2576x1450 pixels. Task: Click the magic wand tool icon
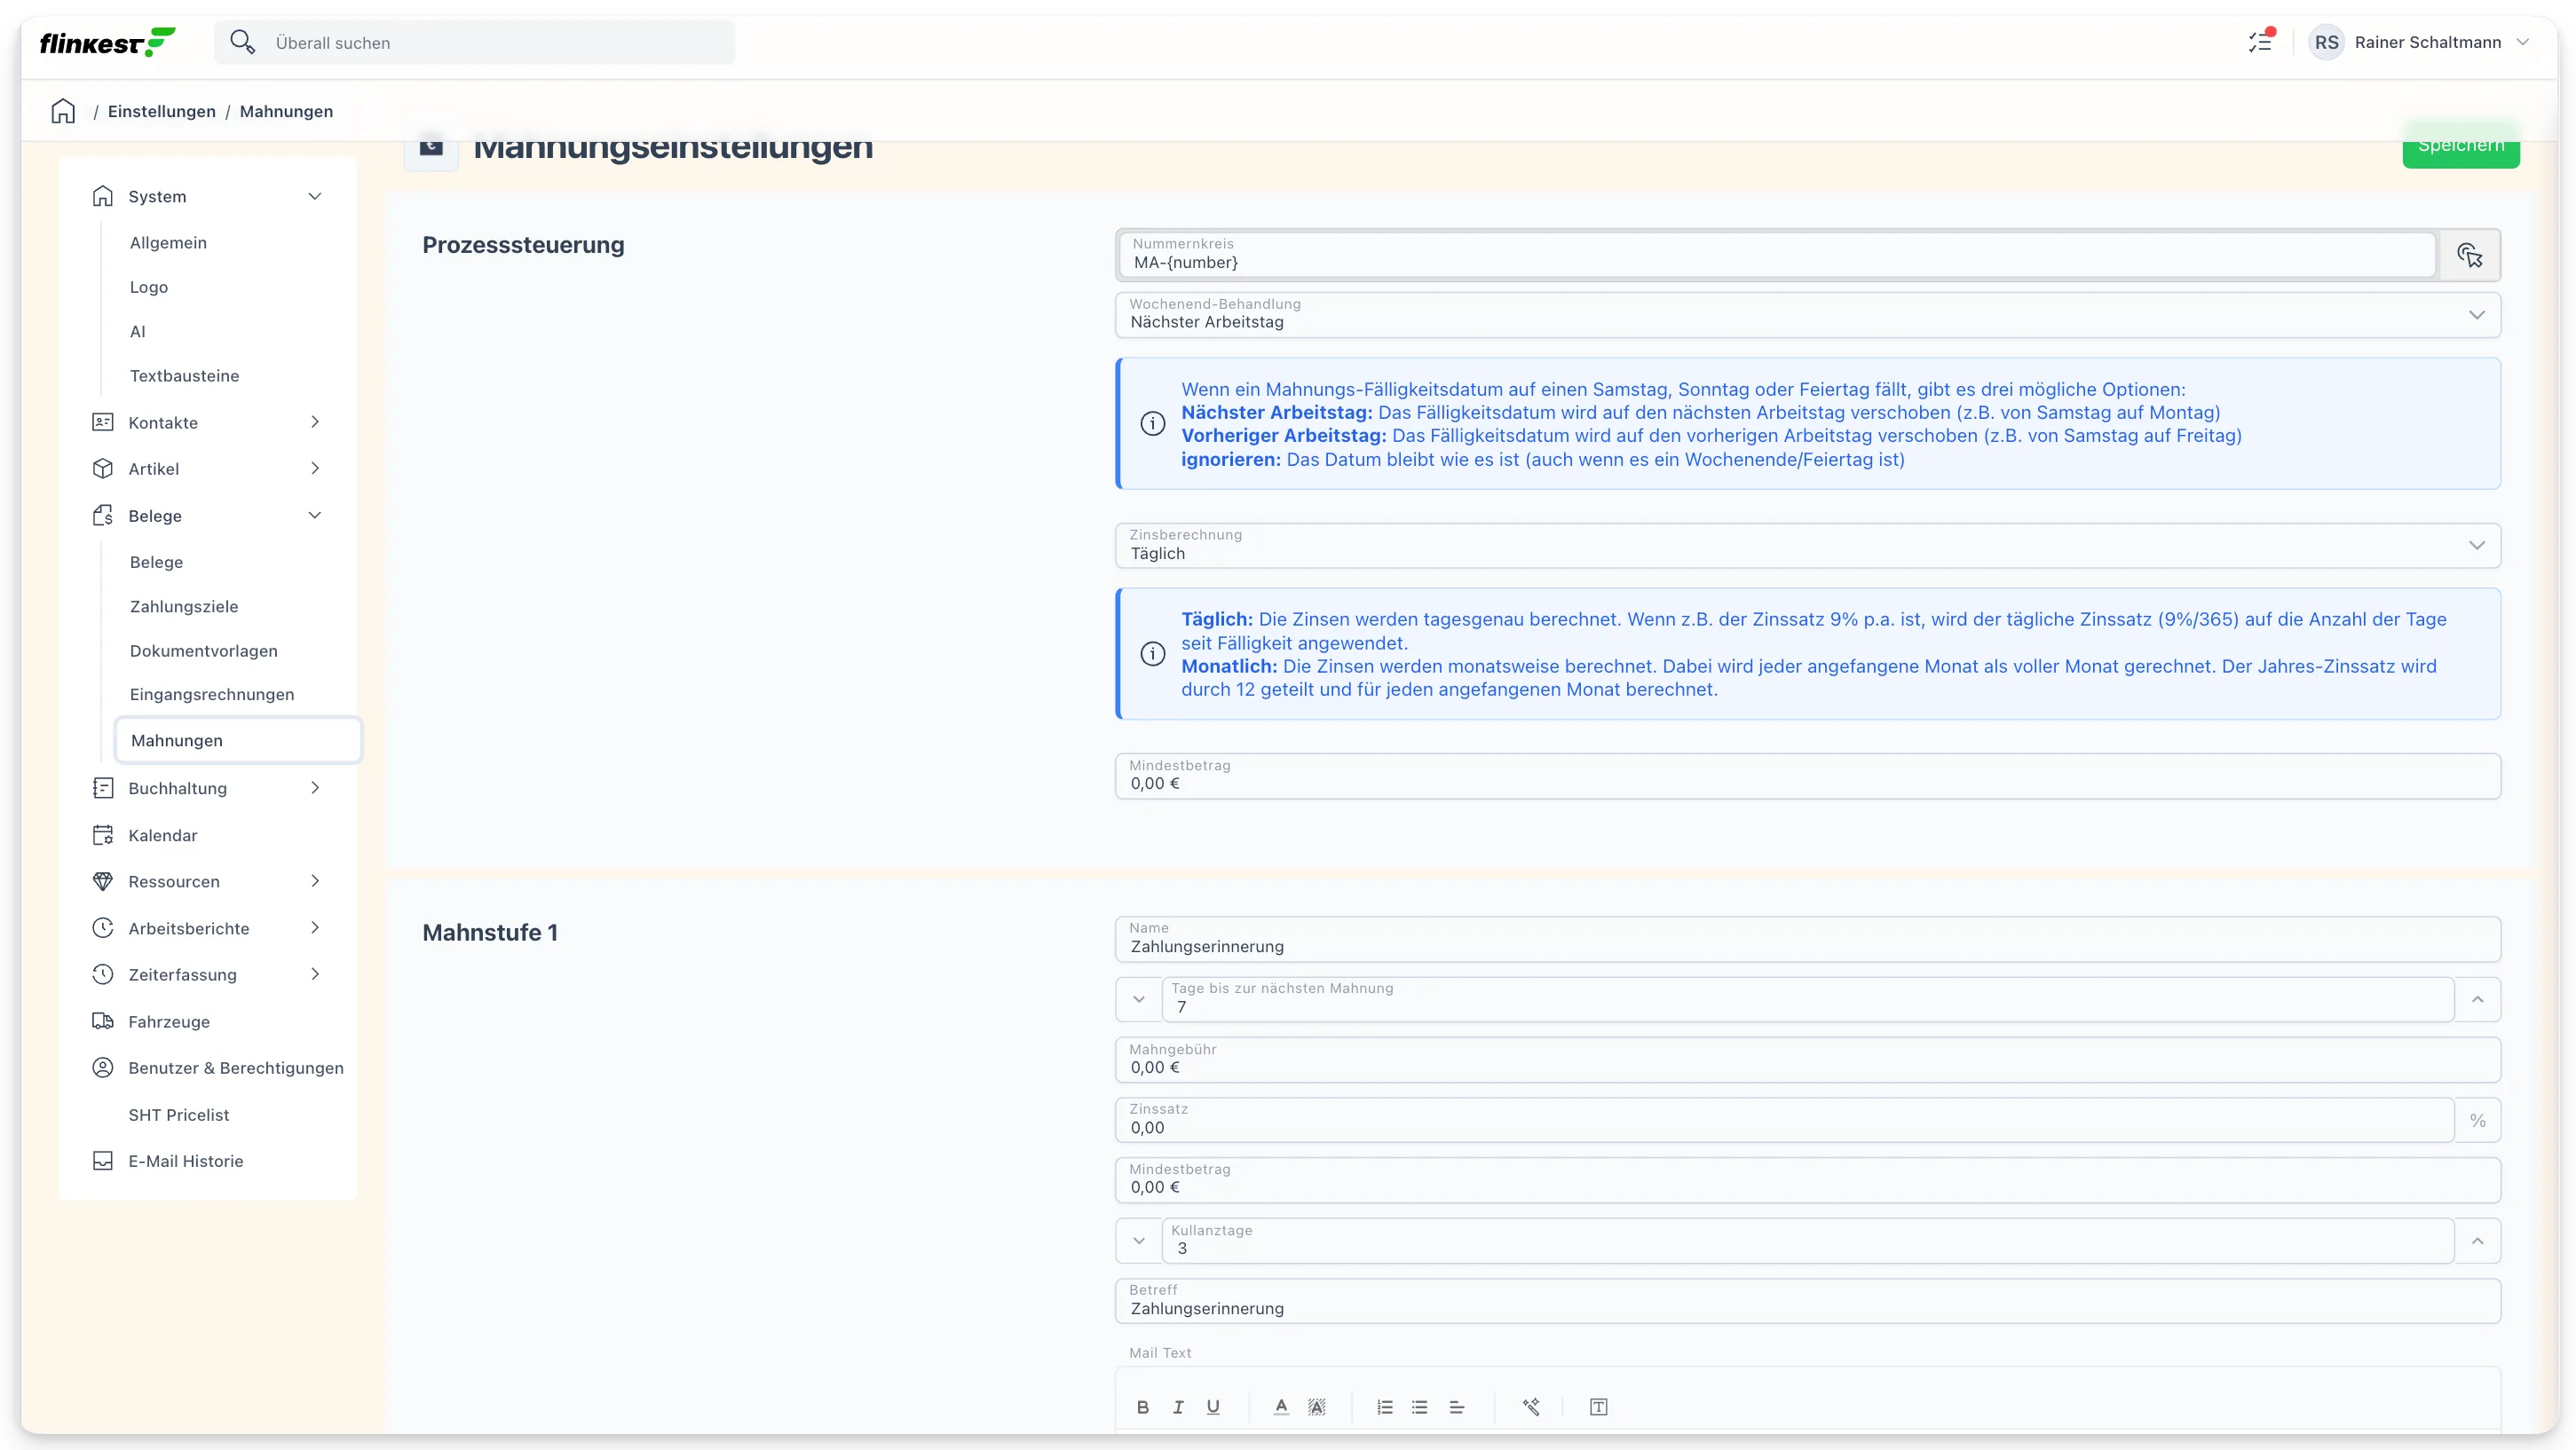1531,1407
